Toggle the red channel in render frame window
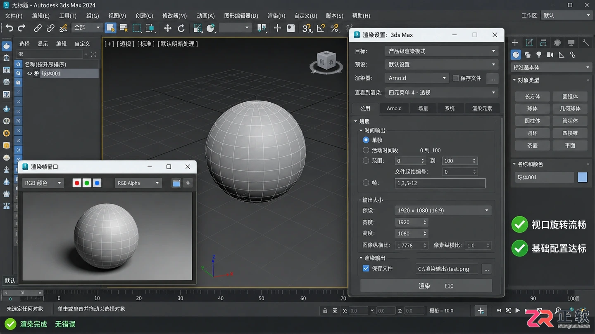The image size is (595, 334). [77, 183]
